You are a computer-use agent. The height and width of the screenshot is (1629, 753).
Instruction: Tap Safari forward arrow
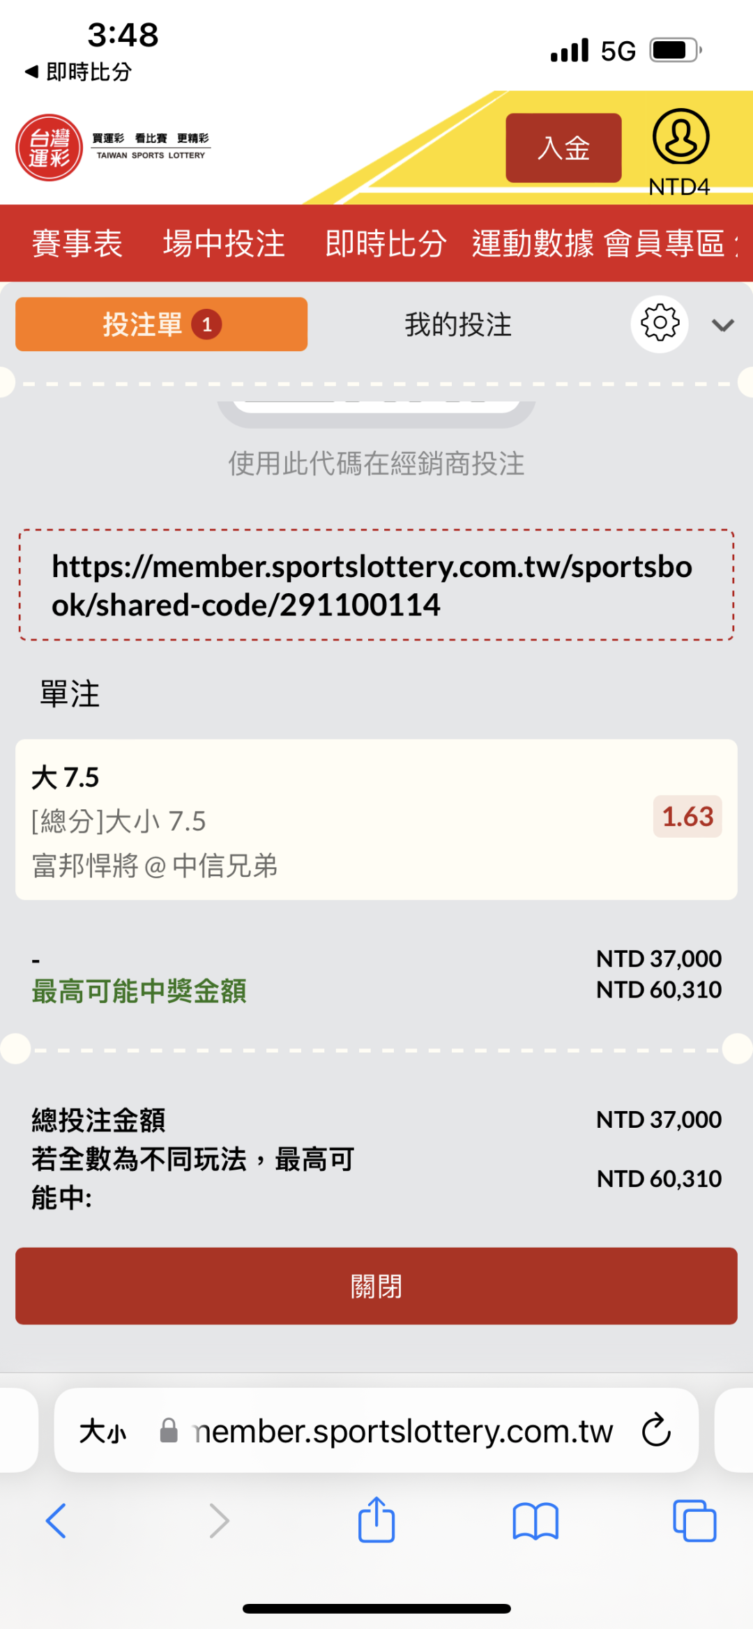click(219, 1521)
